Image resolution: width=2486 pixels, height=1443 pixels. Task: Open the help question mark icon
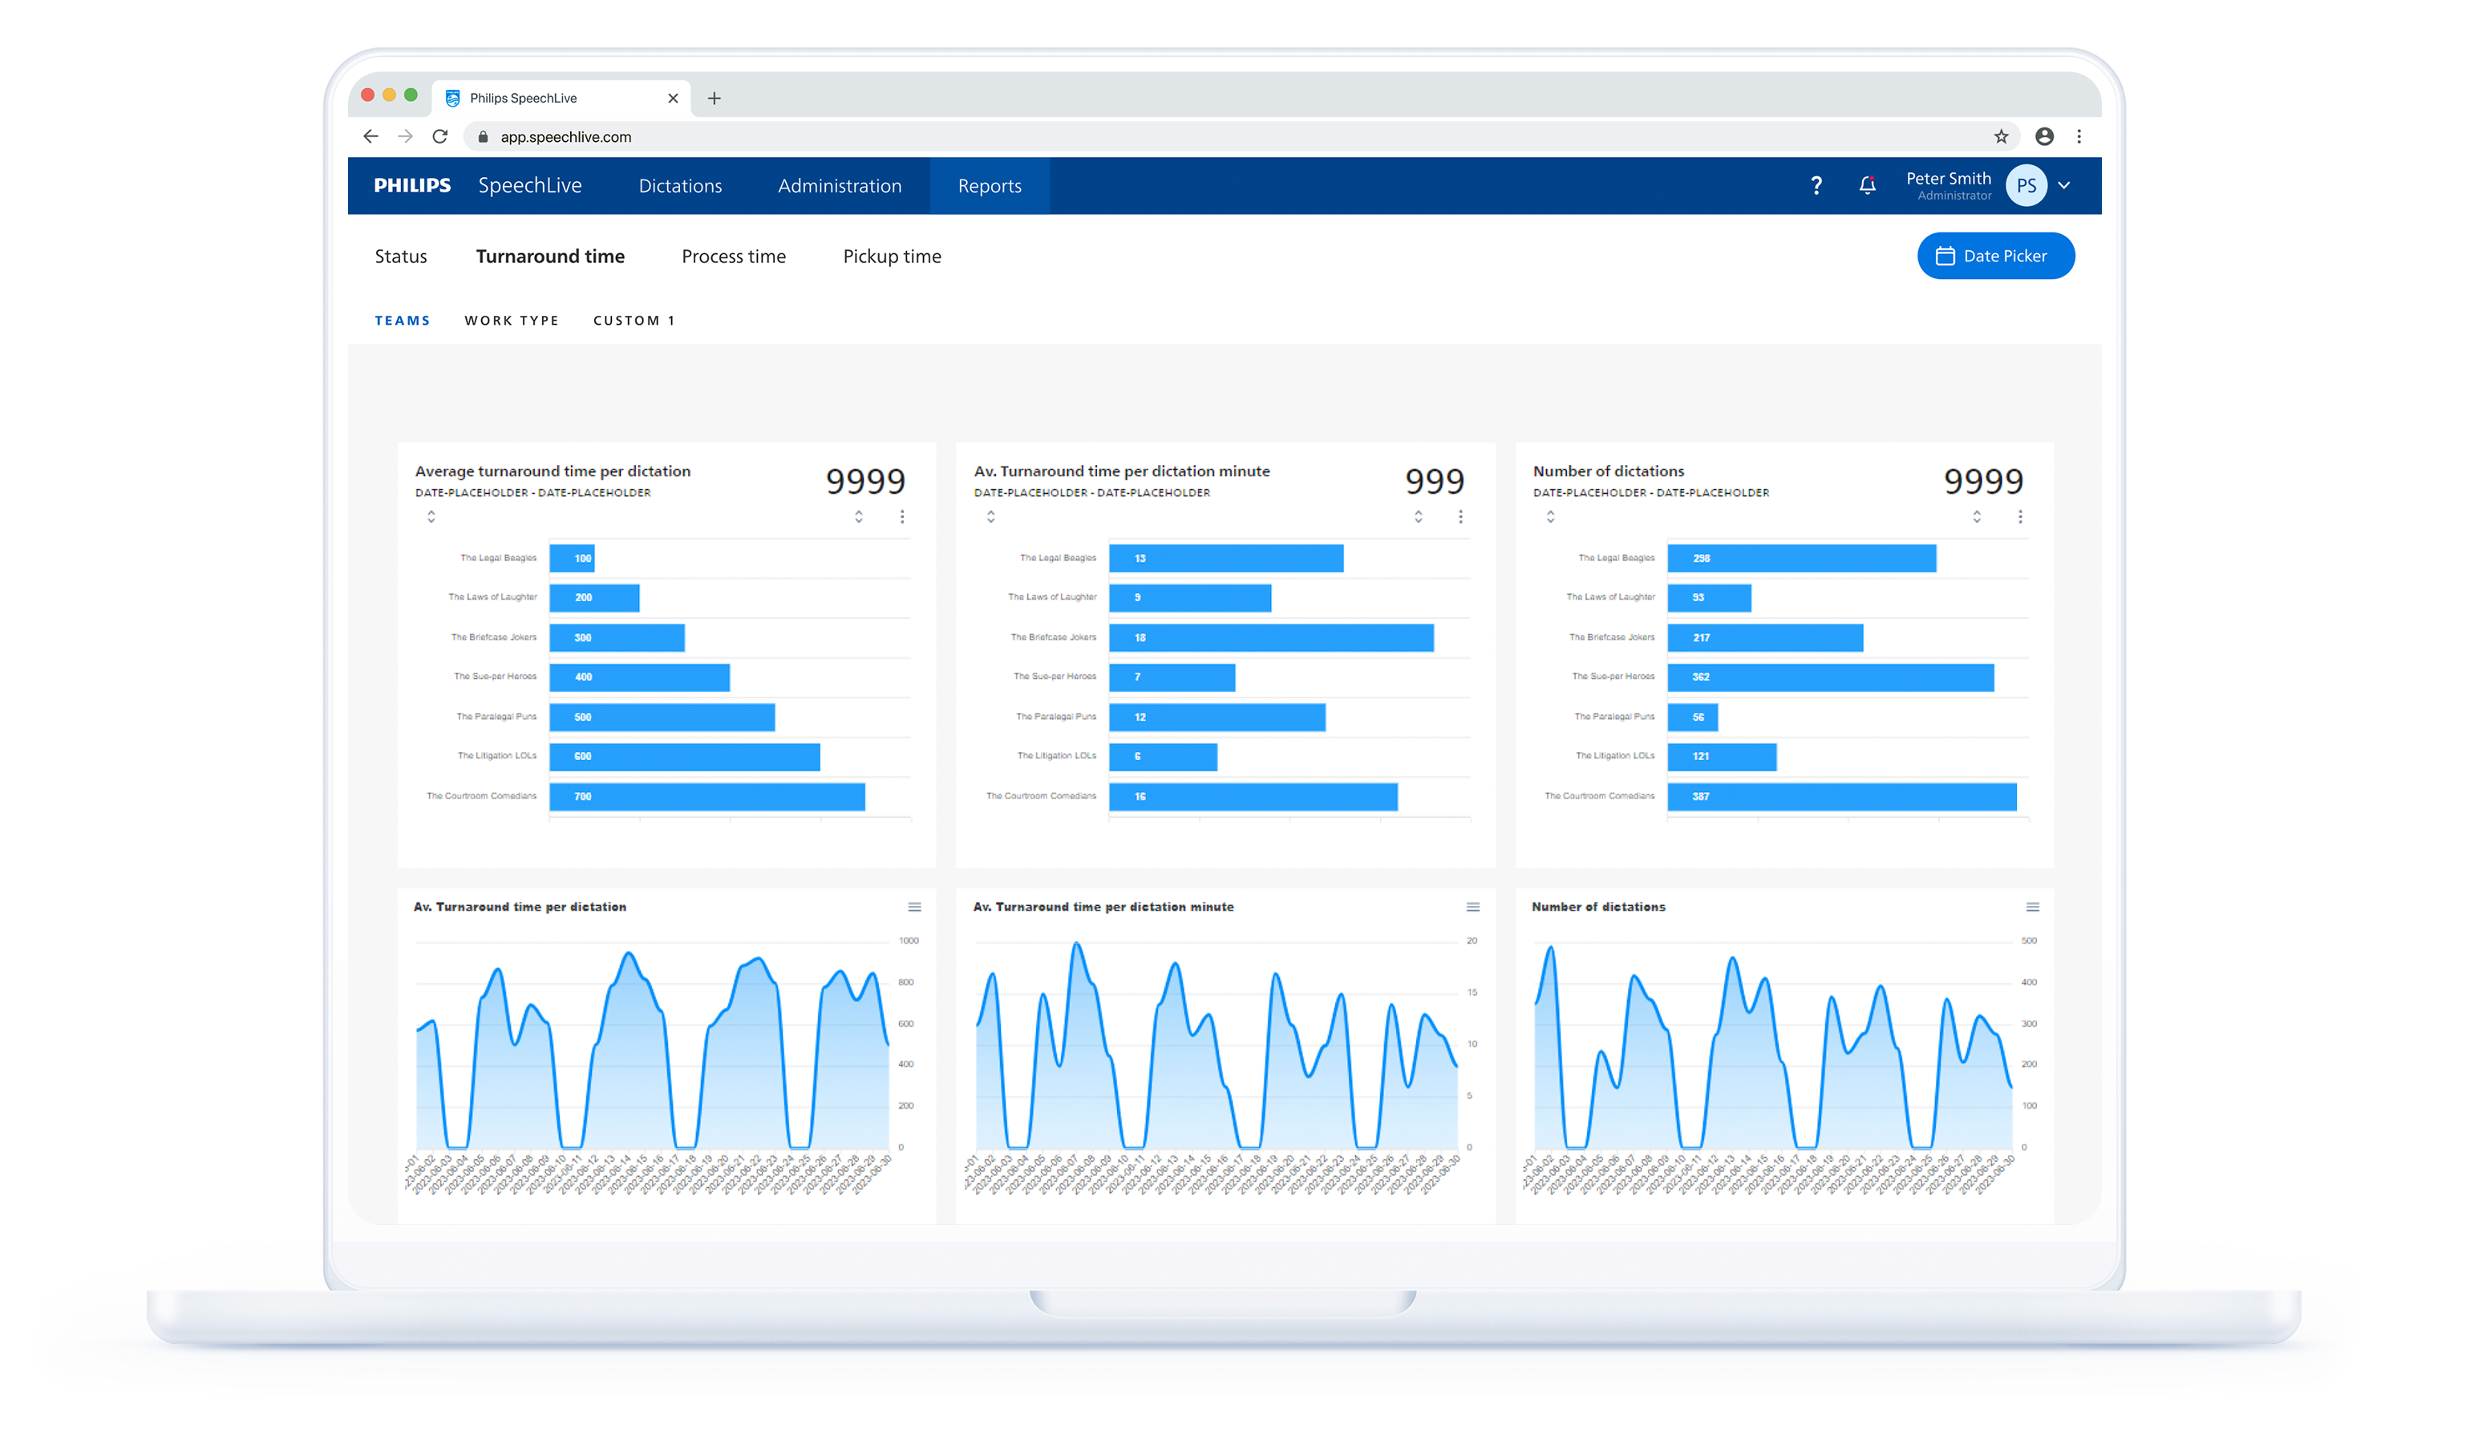tap(1816, 185)
